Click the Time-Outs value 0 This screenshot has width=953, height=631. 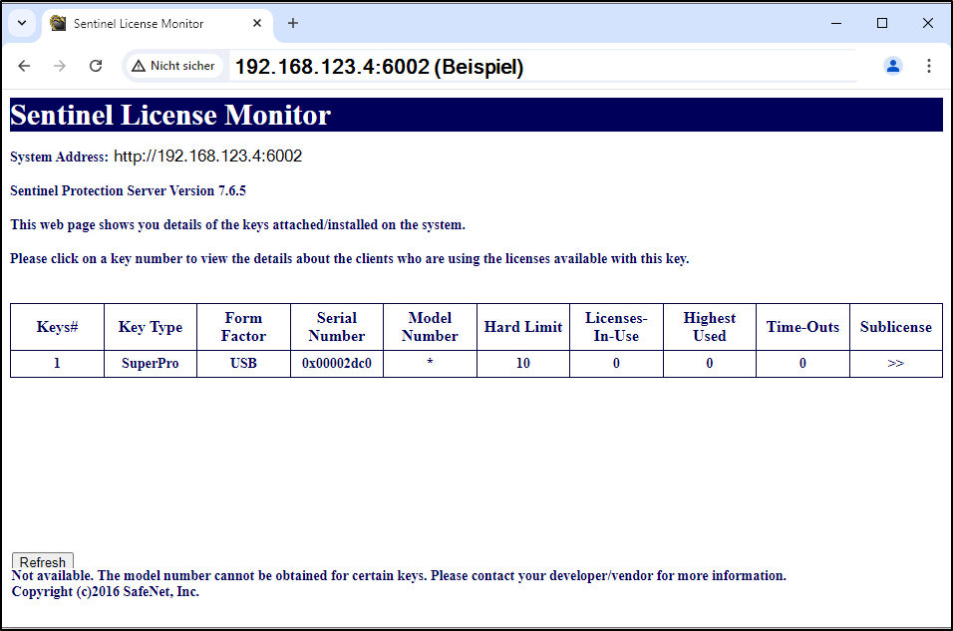click(802, 364)
